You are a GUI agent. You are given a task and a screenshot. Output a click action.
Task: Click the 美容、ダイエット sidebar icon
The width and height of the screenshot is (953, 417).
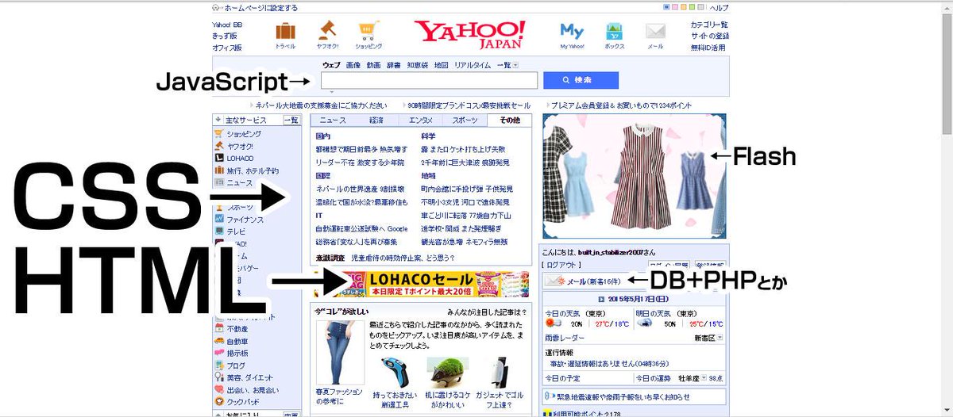click(219, 377)
